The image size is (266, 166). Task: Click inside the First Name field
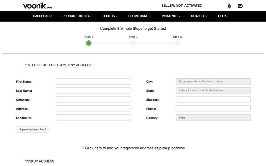[93, 81]
